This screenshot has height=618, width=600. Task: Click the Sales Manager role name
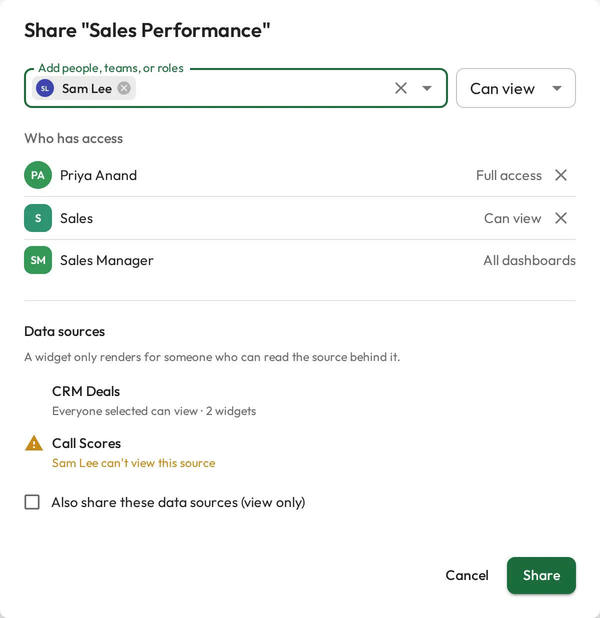[106, 260]
